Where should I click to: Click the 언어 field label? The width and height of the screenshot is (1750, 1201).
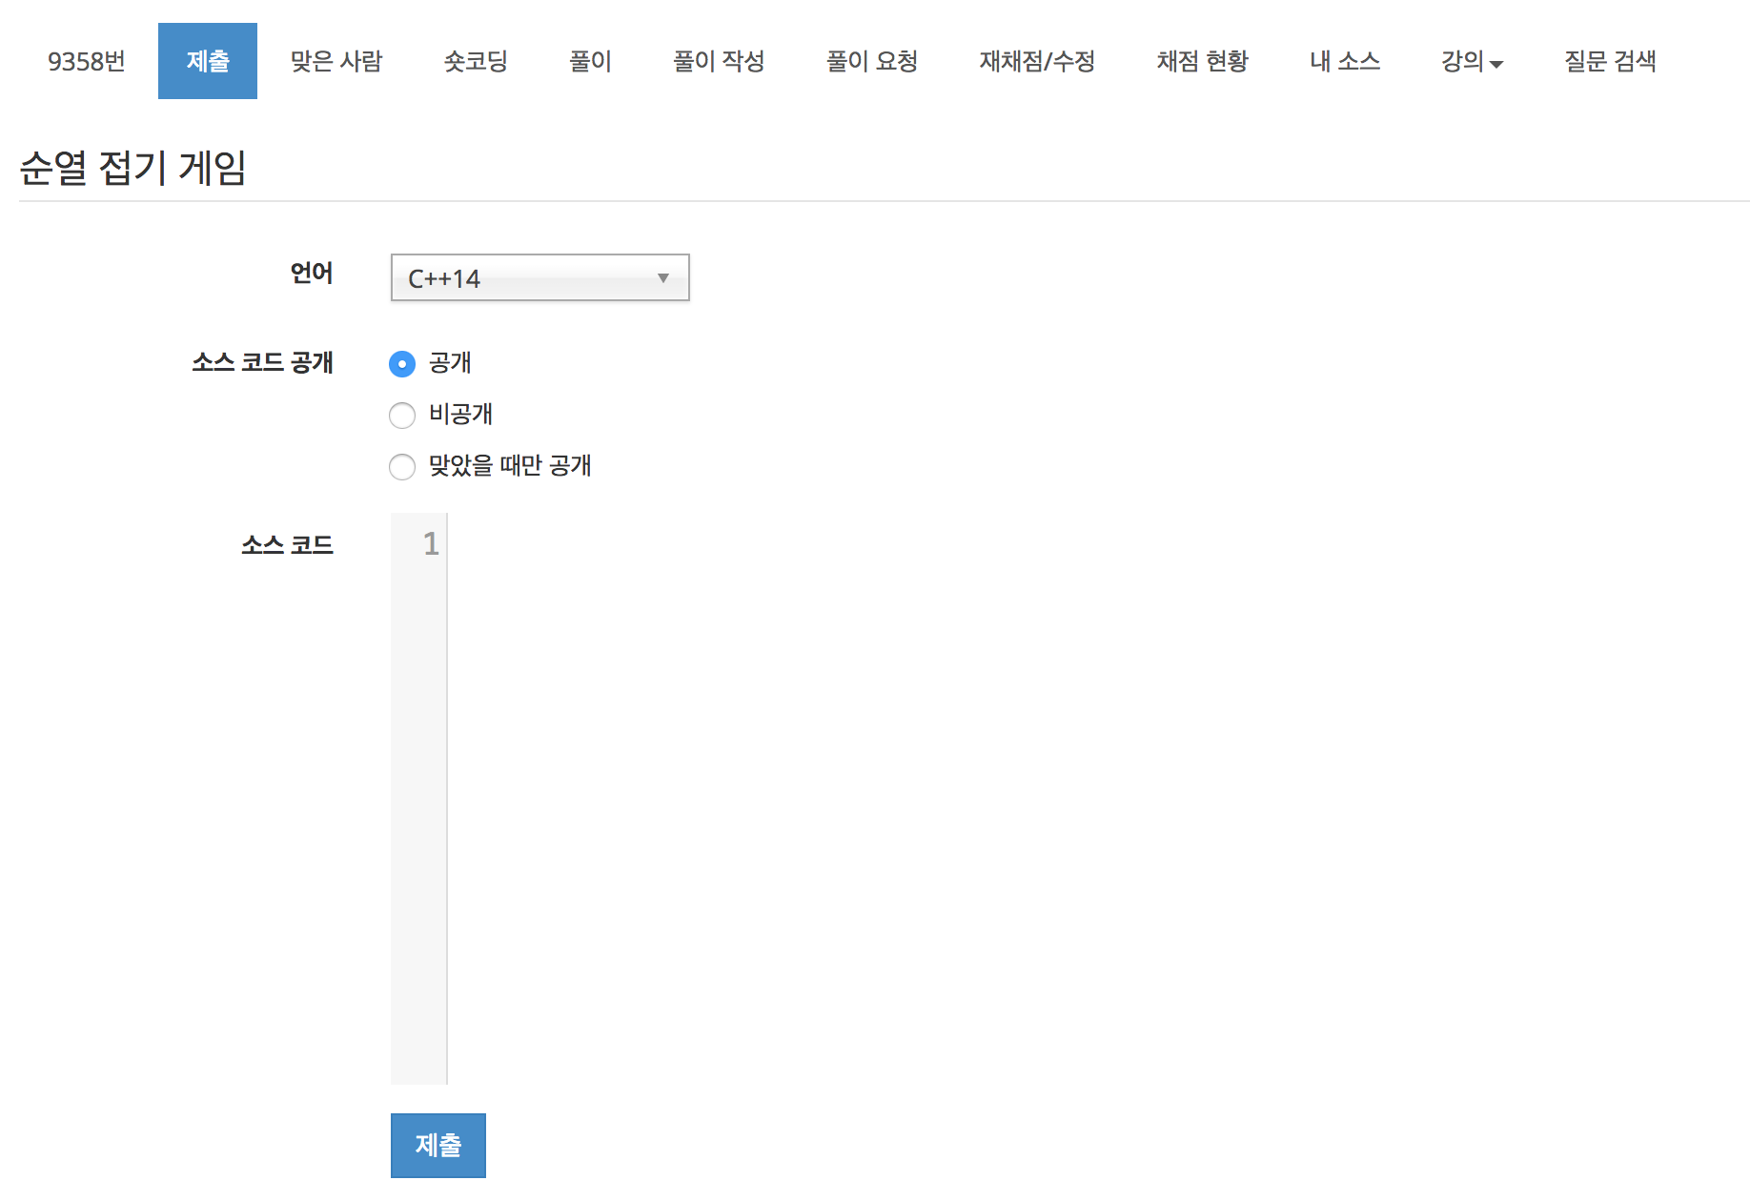click(312, 274)
